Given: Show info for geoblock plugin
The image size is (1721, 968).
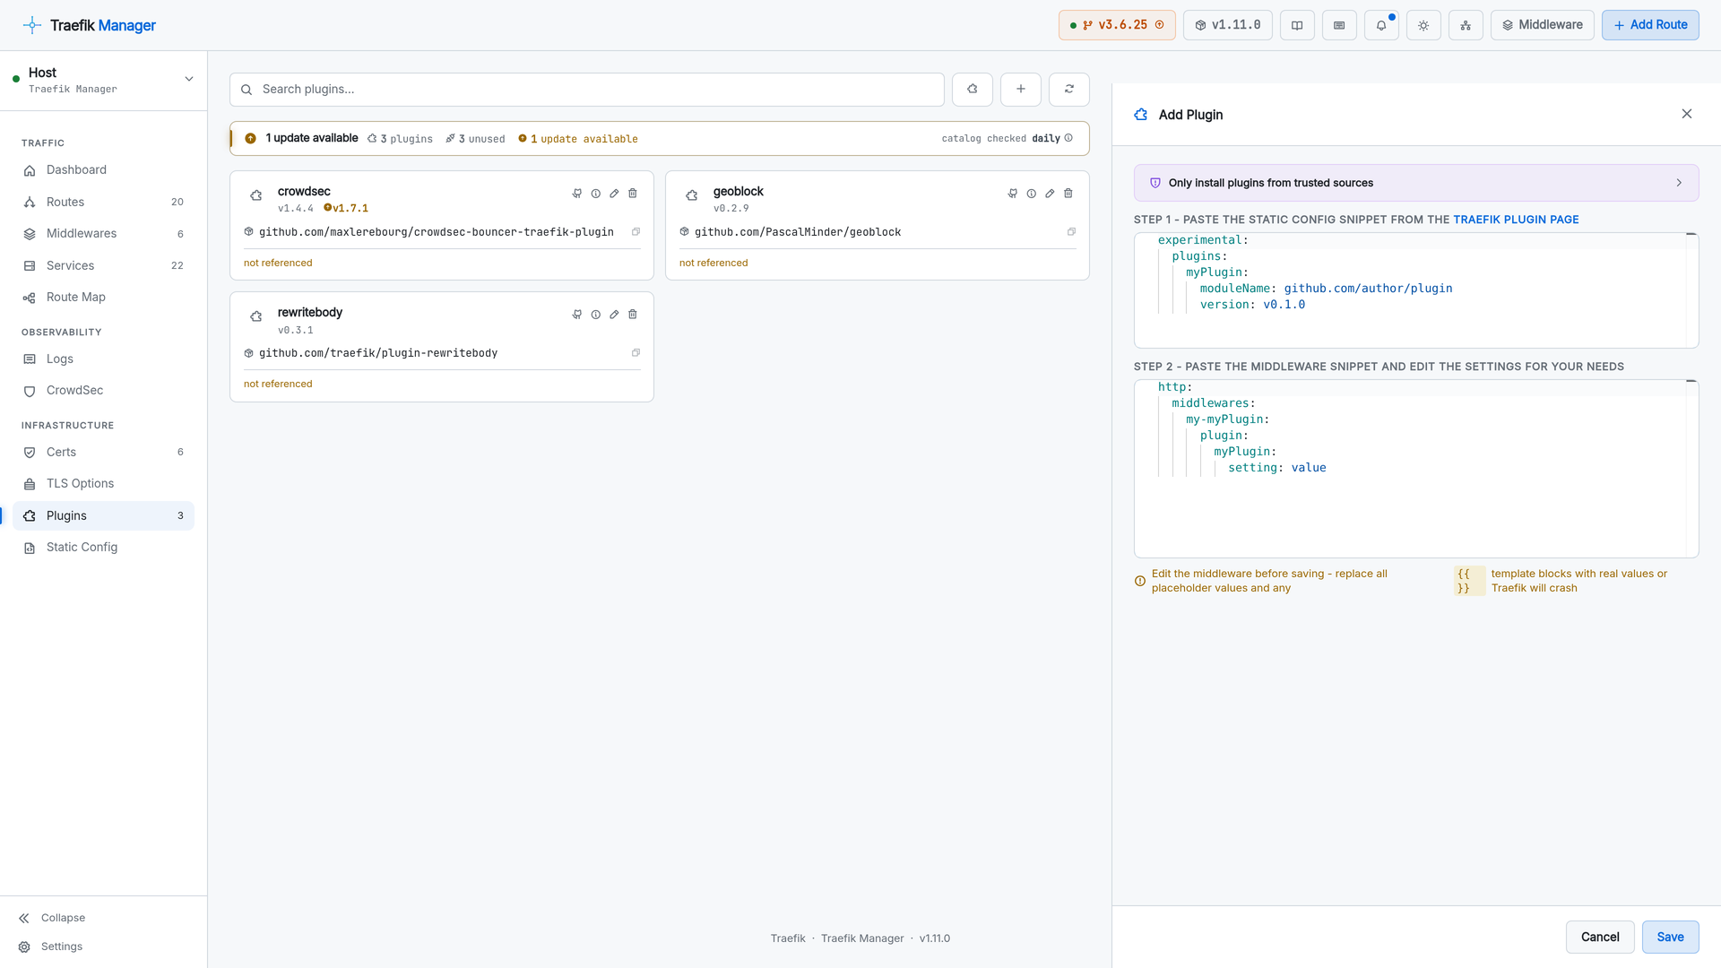Looking at the screenshot, I should 1032,194.
